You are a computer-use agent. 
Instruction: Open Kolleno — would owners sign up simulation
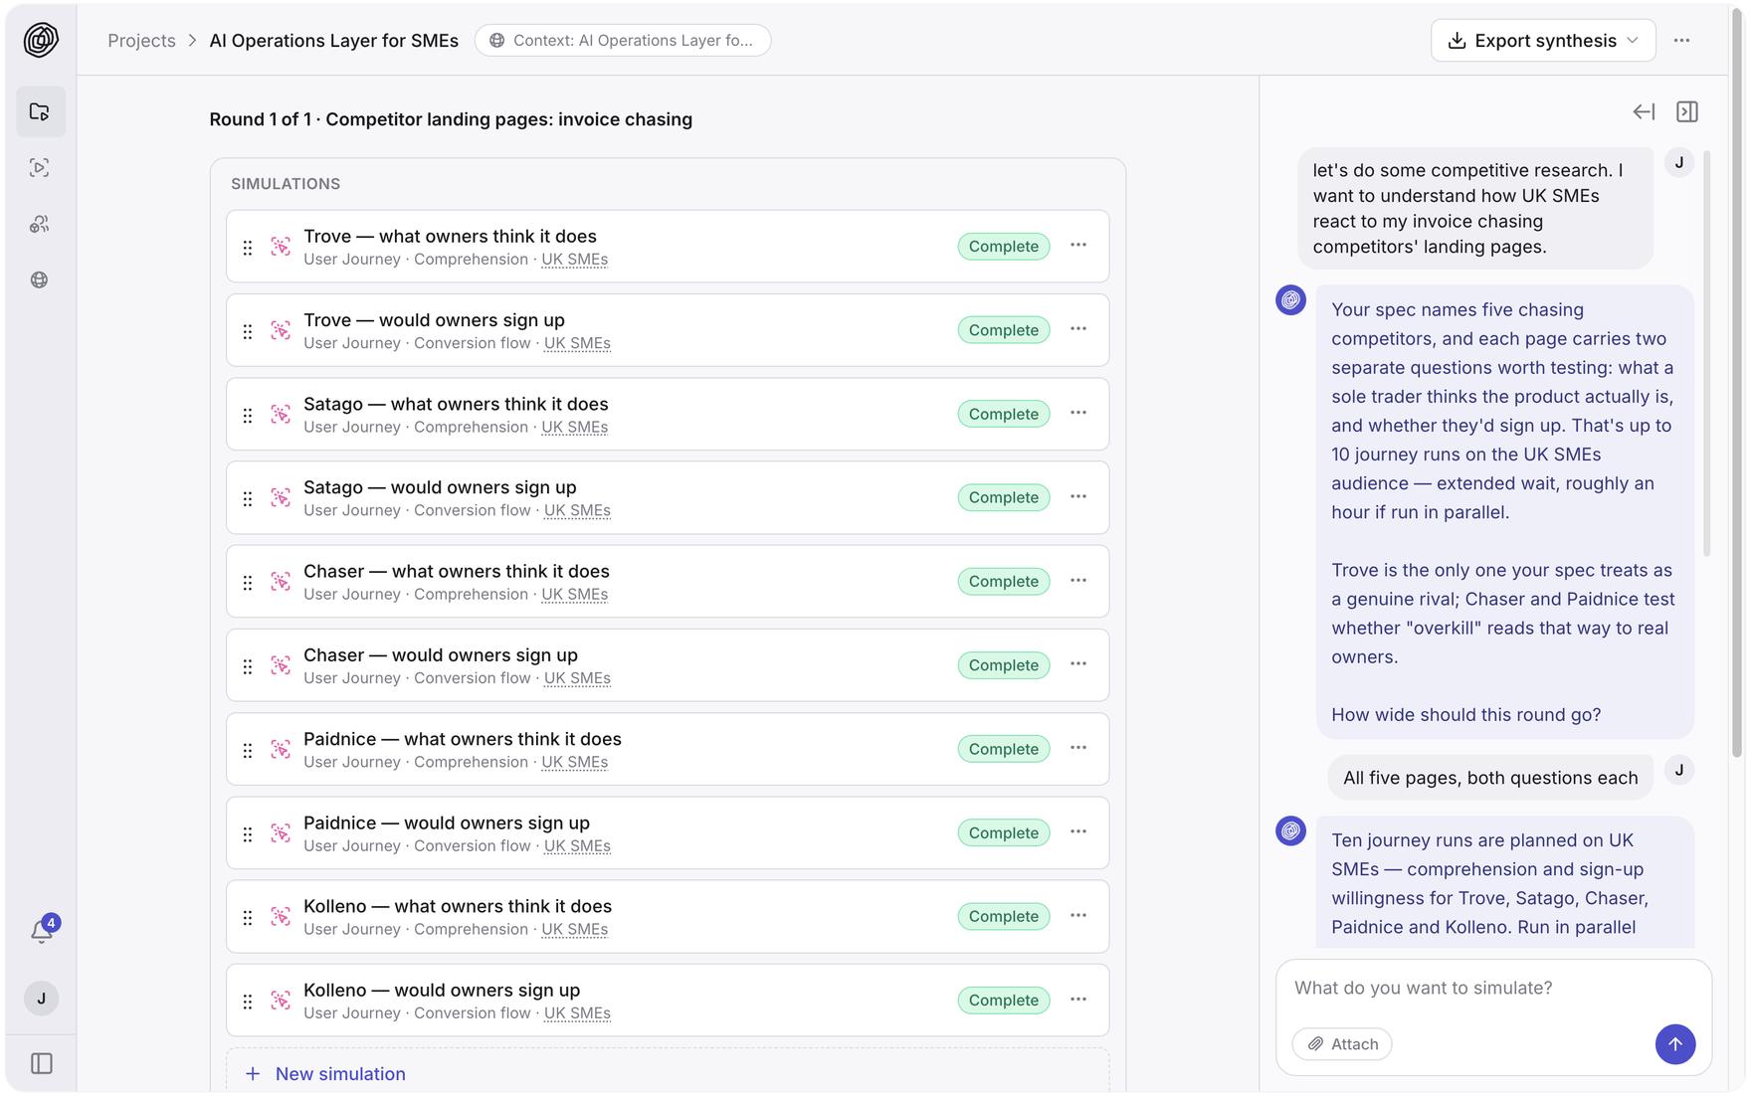pyautogui.click(x=668, y=1001)
